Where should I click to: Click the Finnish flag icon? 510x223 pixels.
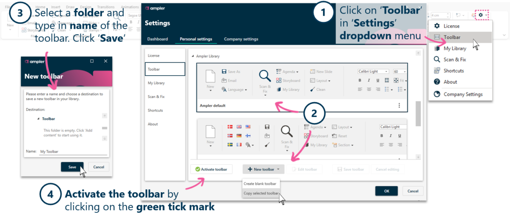tap(248, 136)
